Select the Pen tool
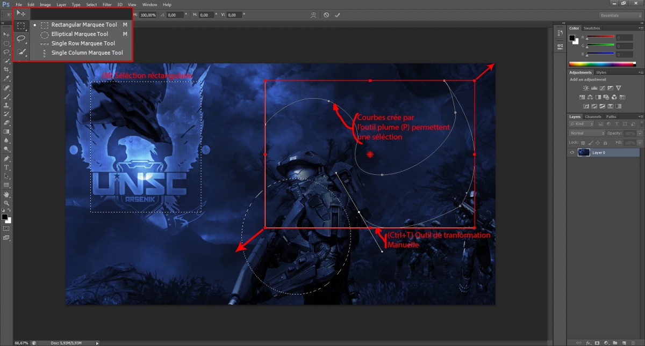This screenshot has height=346, width=645. pos(6,159)
